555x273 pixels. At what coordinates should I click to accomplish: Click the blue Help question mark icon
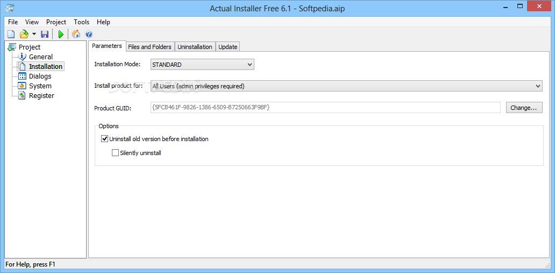89,34
